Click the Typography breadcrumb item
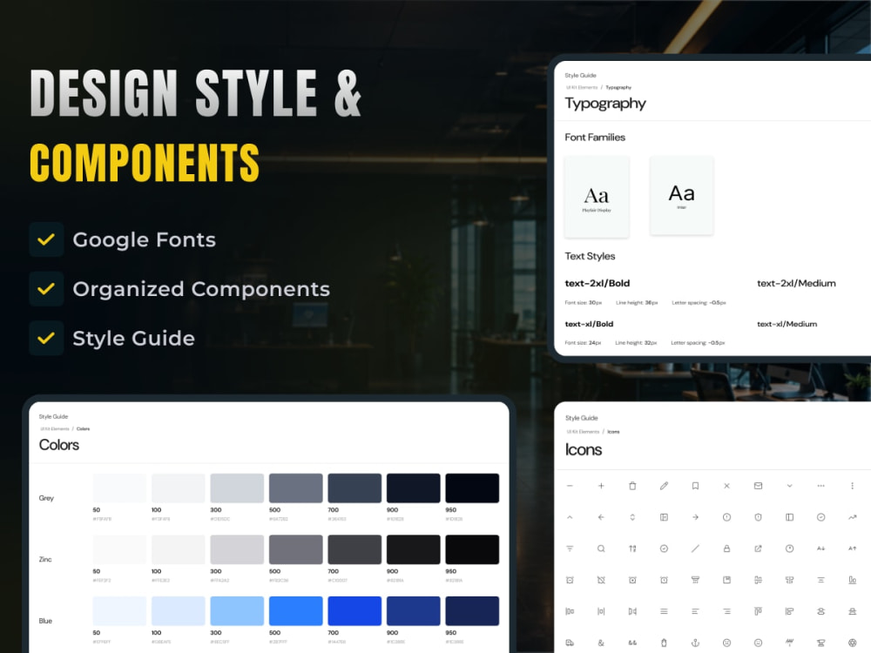The height and width of the screenshot is (653, 871). tap(618, 87)
